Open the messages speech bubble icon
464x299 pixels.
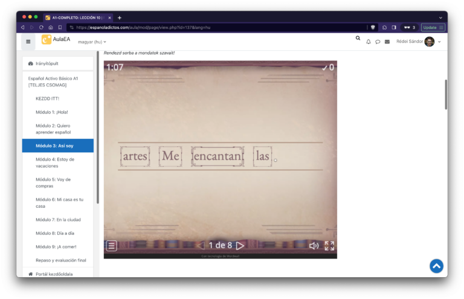click(x=378, y=42)
